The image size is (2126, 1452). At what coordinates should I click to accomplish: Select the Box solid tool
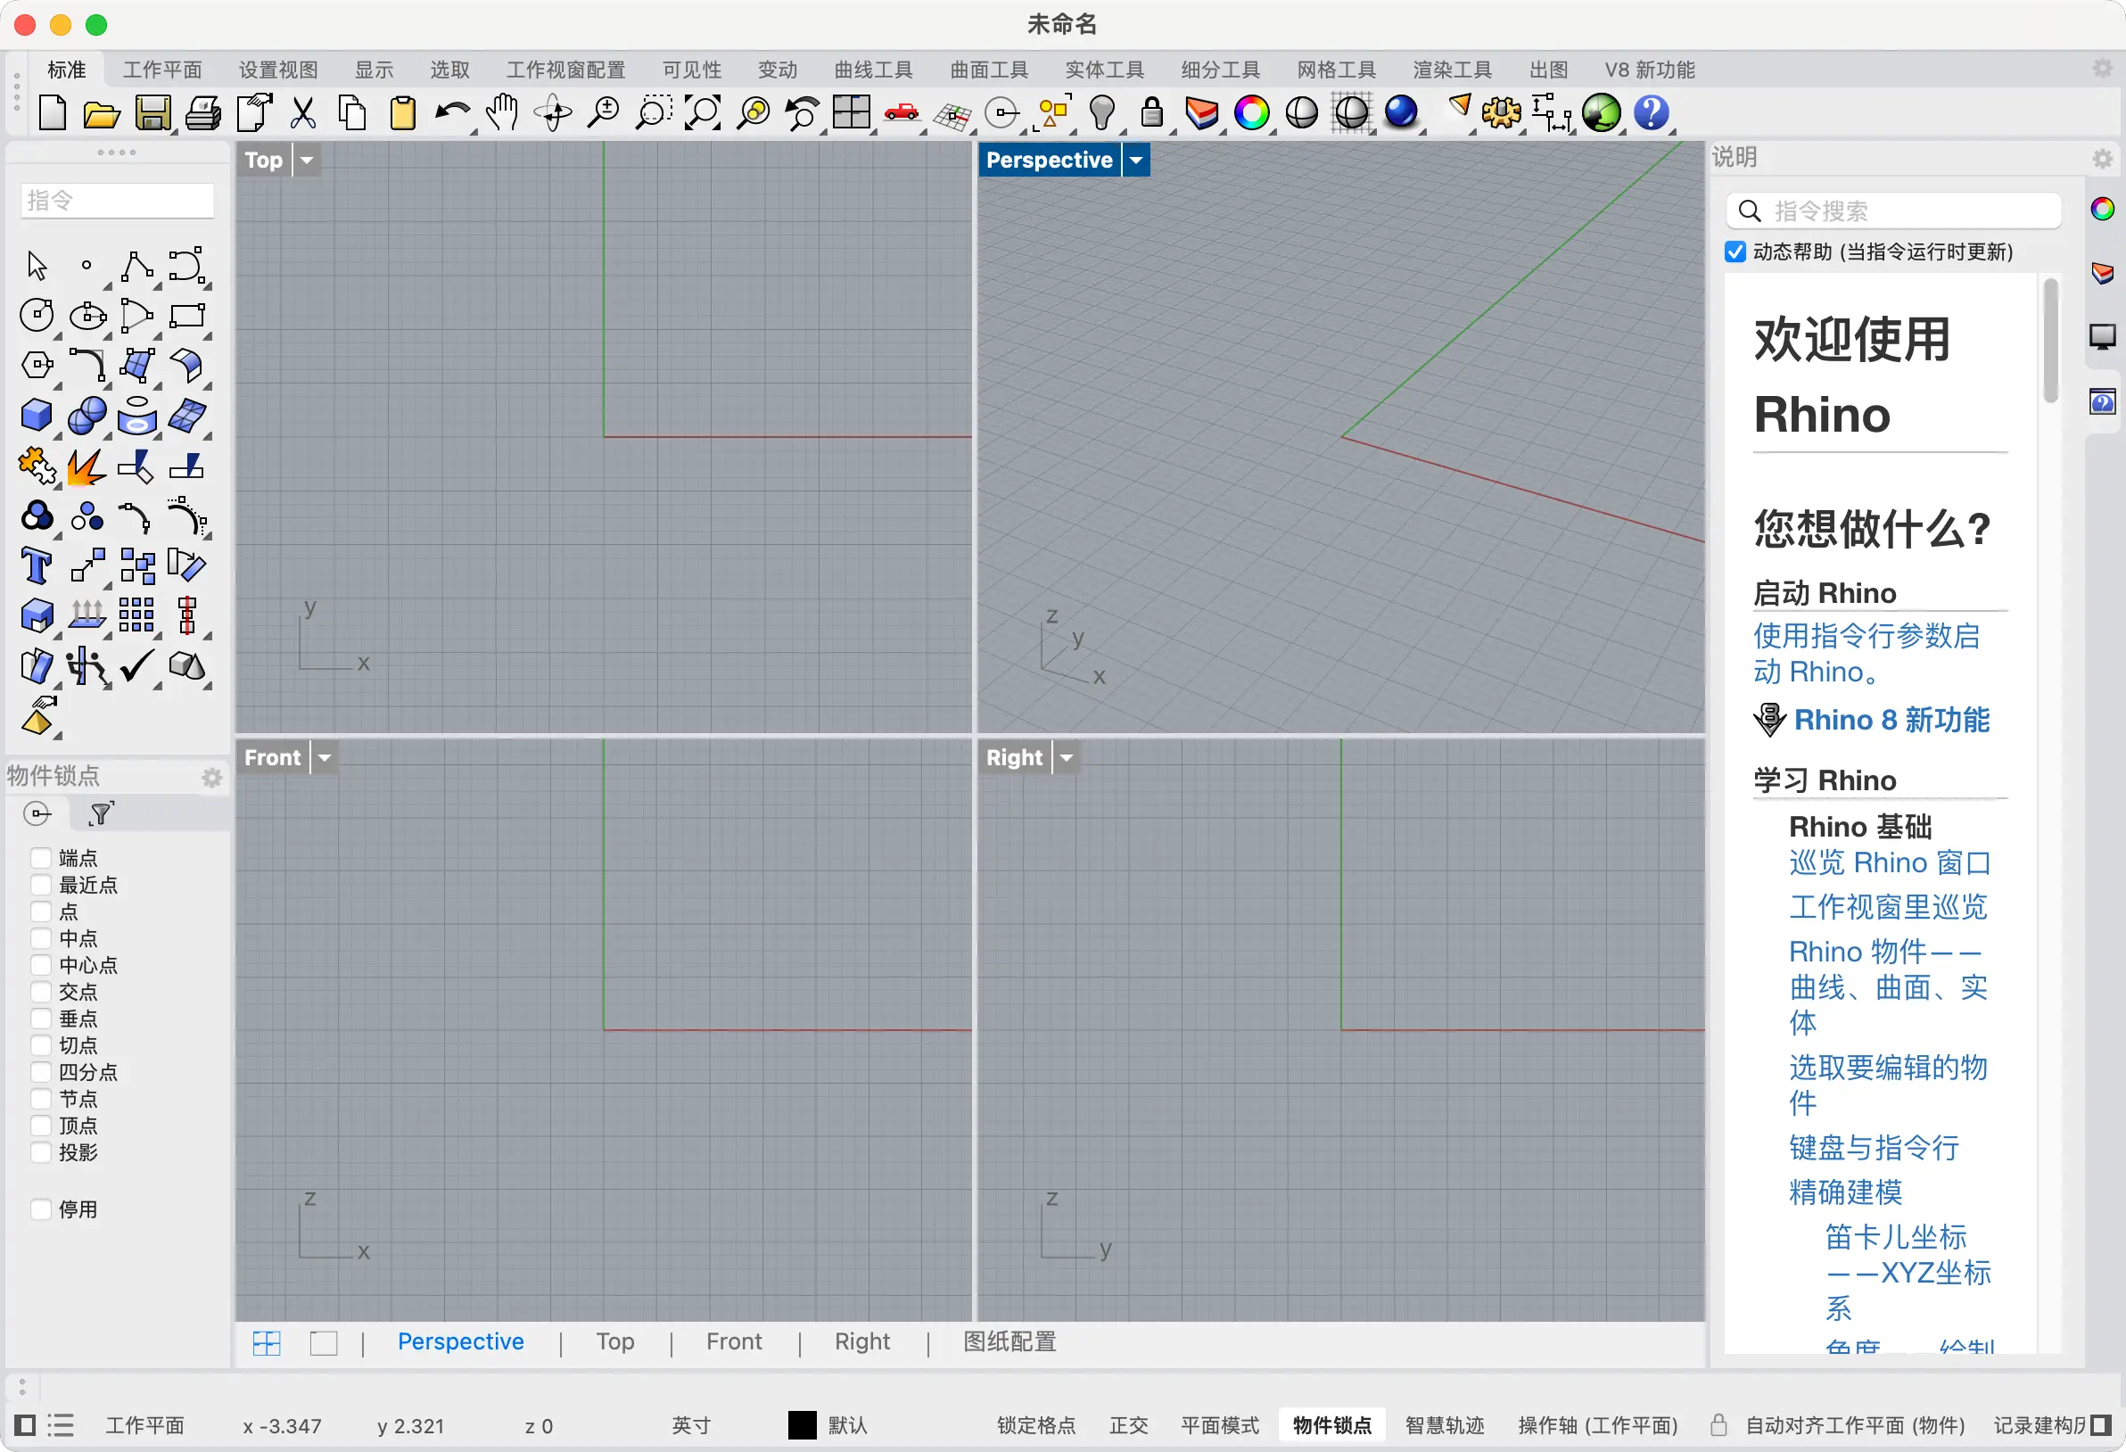tap(37, 416)
